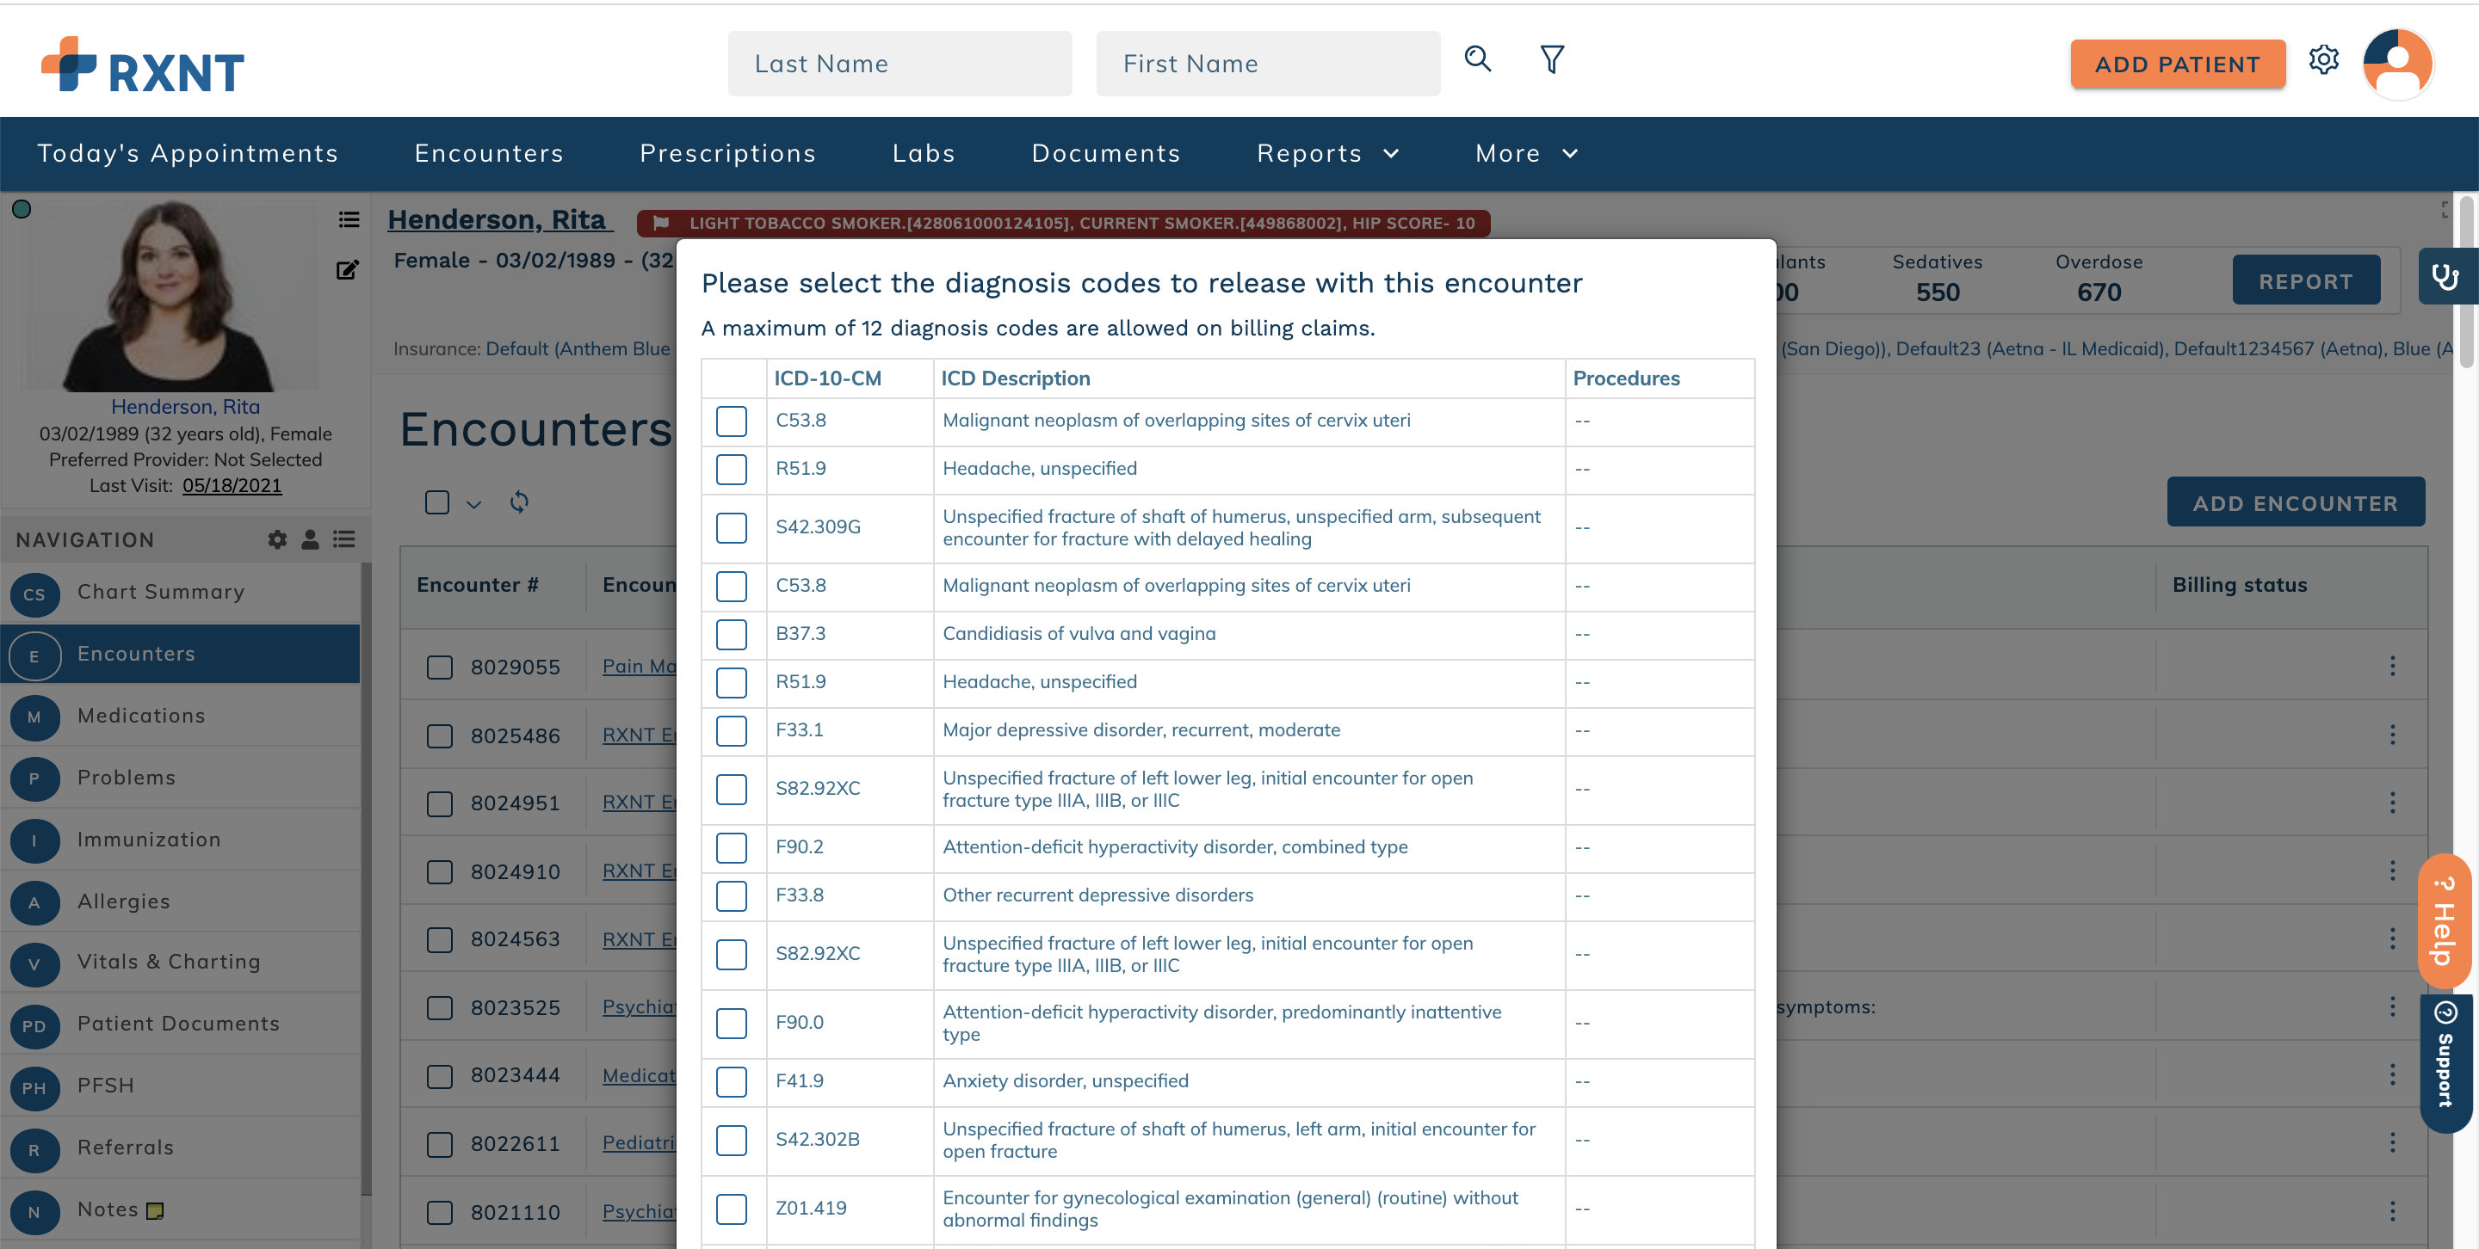The width and height of the screenshot is (2479, 1249).
Task: Check diagnosis code Z01.419 gynecological examination
Action: click(733, 1209)
